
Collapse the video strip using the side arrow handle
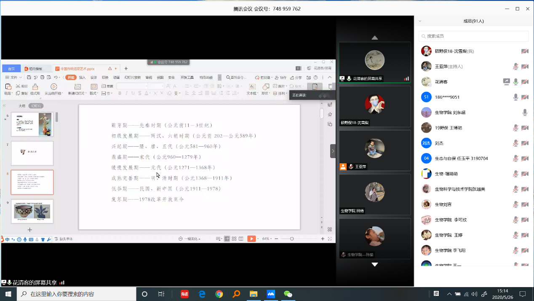tap(333, 151)
